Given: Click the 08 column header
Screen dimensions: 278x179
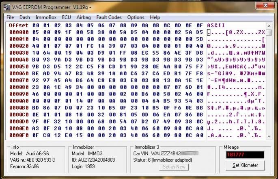Looking at the screenshot, I should pos(123,25).
